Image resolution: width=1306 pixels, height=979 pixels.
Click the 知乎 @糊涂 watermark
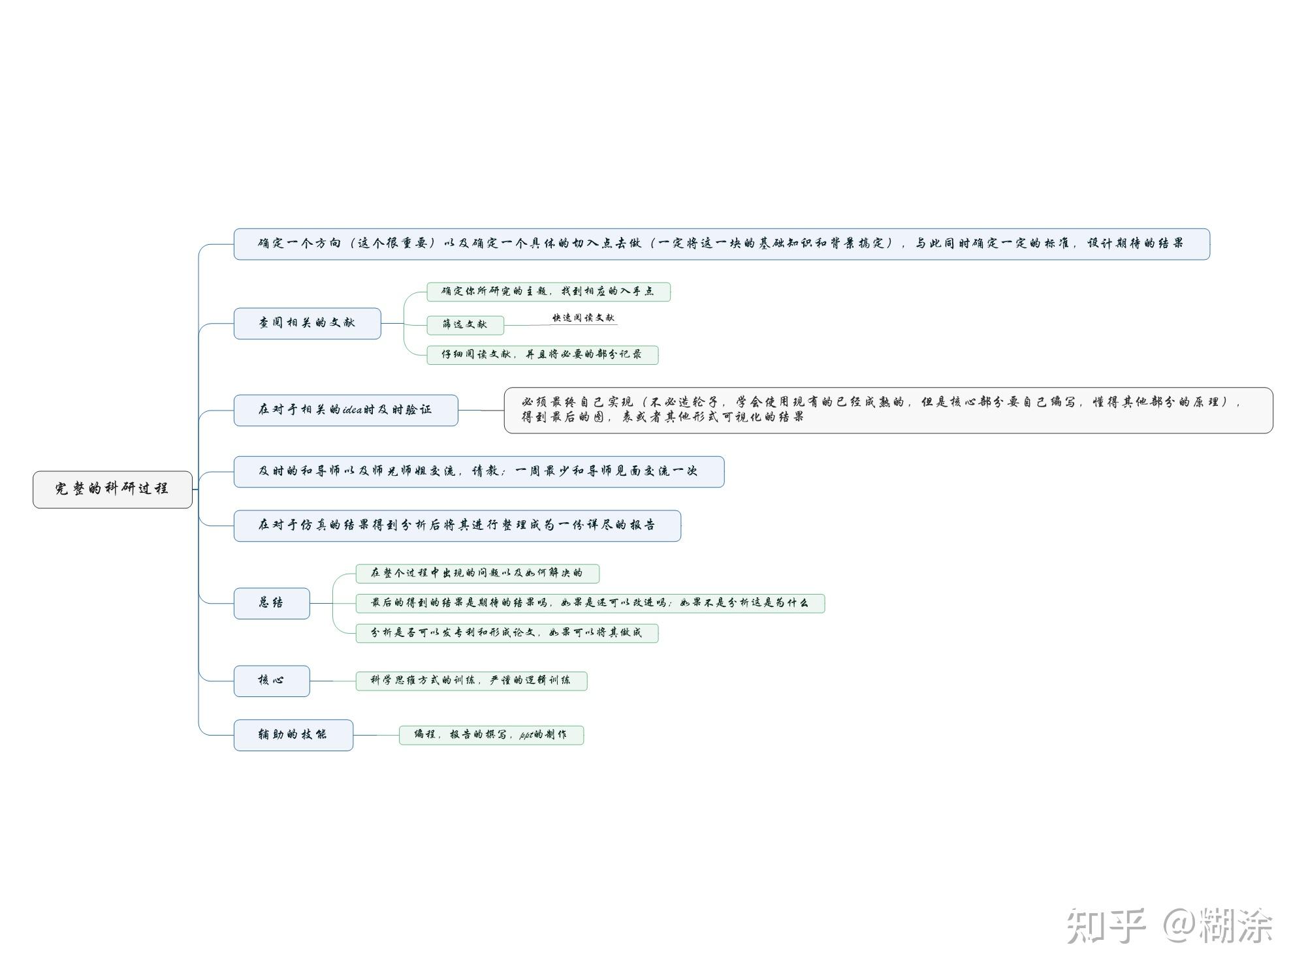tap(1169, 925)
